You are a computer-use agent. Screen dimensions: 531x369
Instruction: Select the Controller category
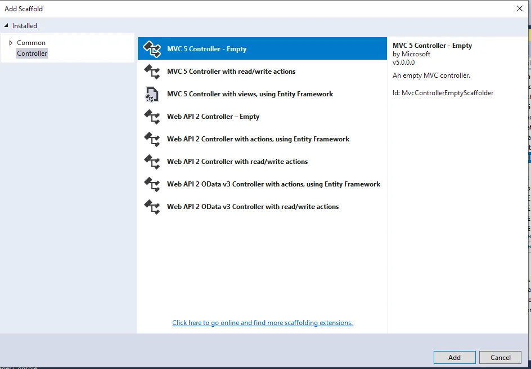coord(32,54)
